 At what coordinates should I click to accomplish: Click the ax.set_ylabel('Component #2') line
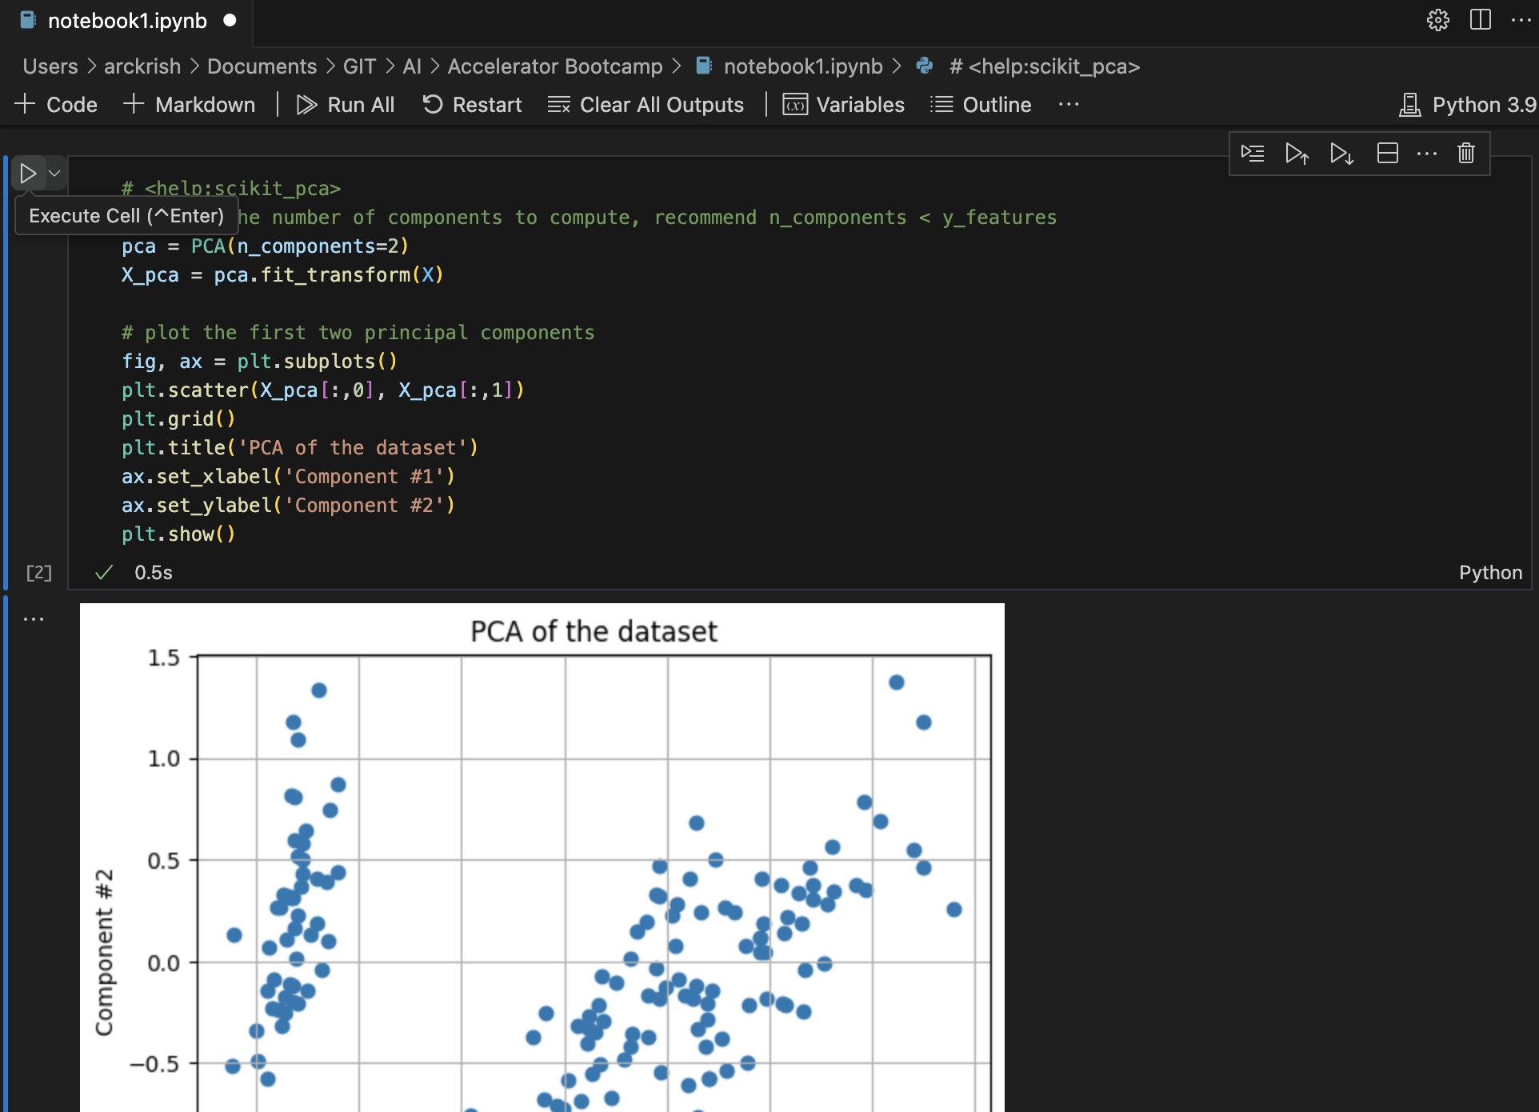pyautogui.click(x=288, y=506)
